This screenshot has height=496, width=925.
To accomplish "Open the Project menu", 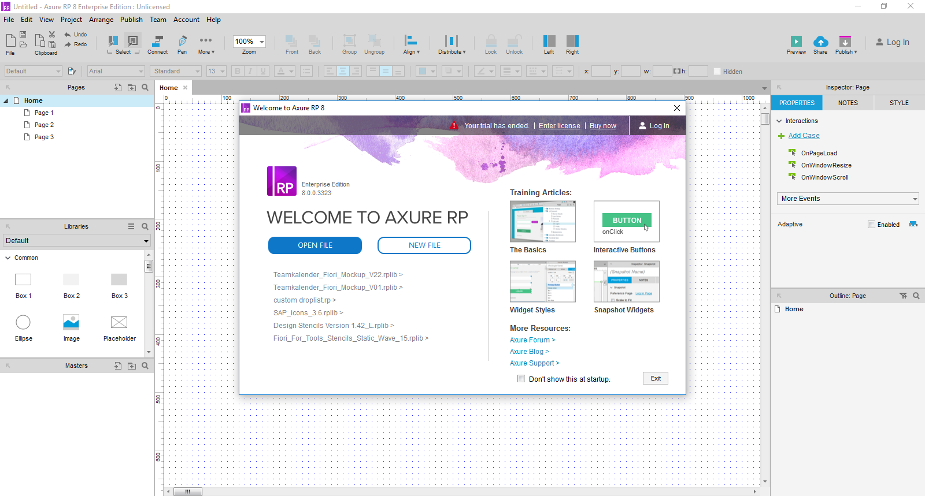I will pyautogui.click(x=72, y=20).
